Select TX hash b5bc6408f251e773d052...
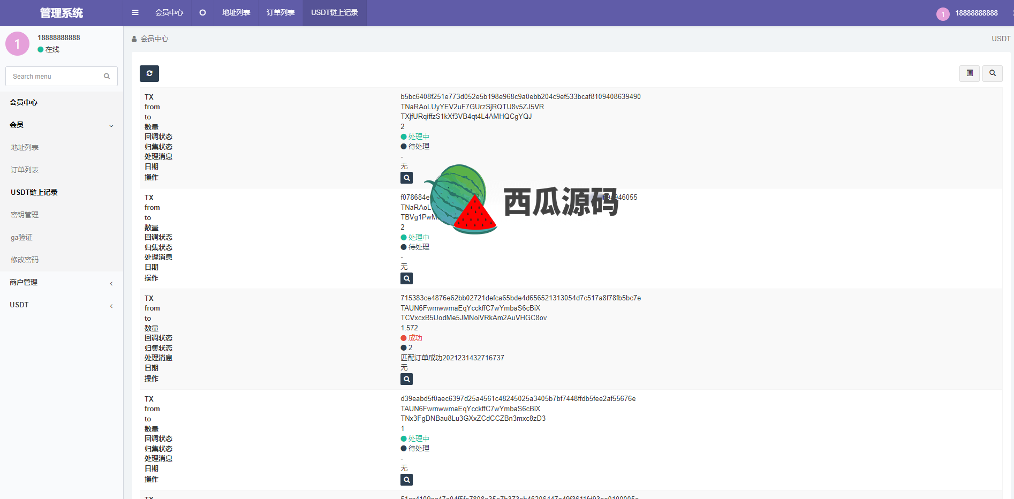The height and width of the screenshot is (499, 1014). pyautogui.click(x=520, y=97)
